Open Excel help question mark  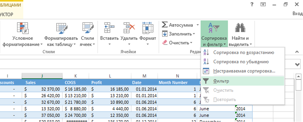click(x=252, y=4)
